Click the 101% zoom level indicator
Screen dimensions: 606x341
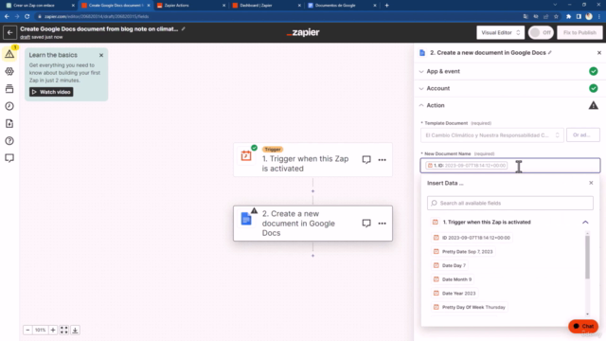40,330
